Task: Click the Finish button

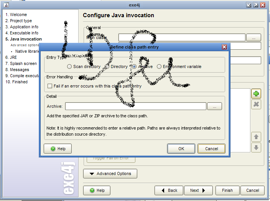Action: click(227, 190)
